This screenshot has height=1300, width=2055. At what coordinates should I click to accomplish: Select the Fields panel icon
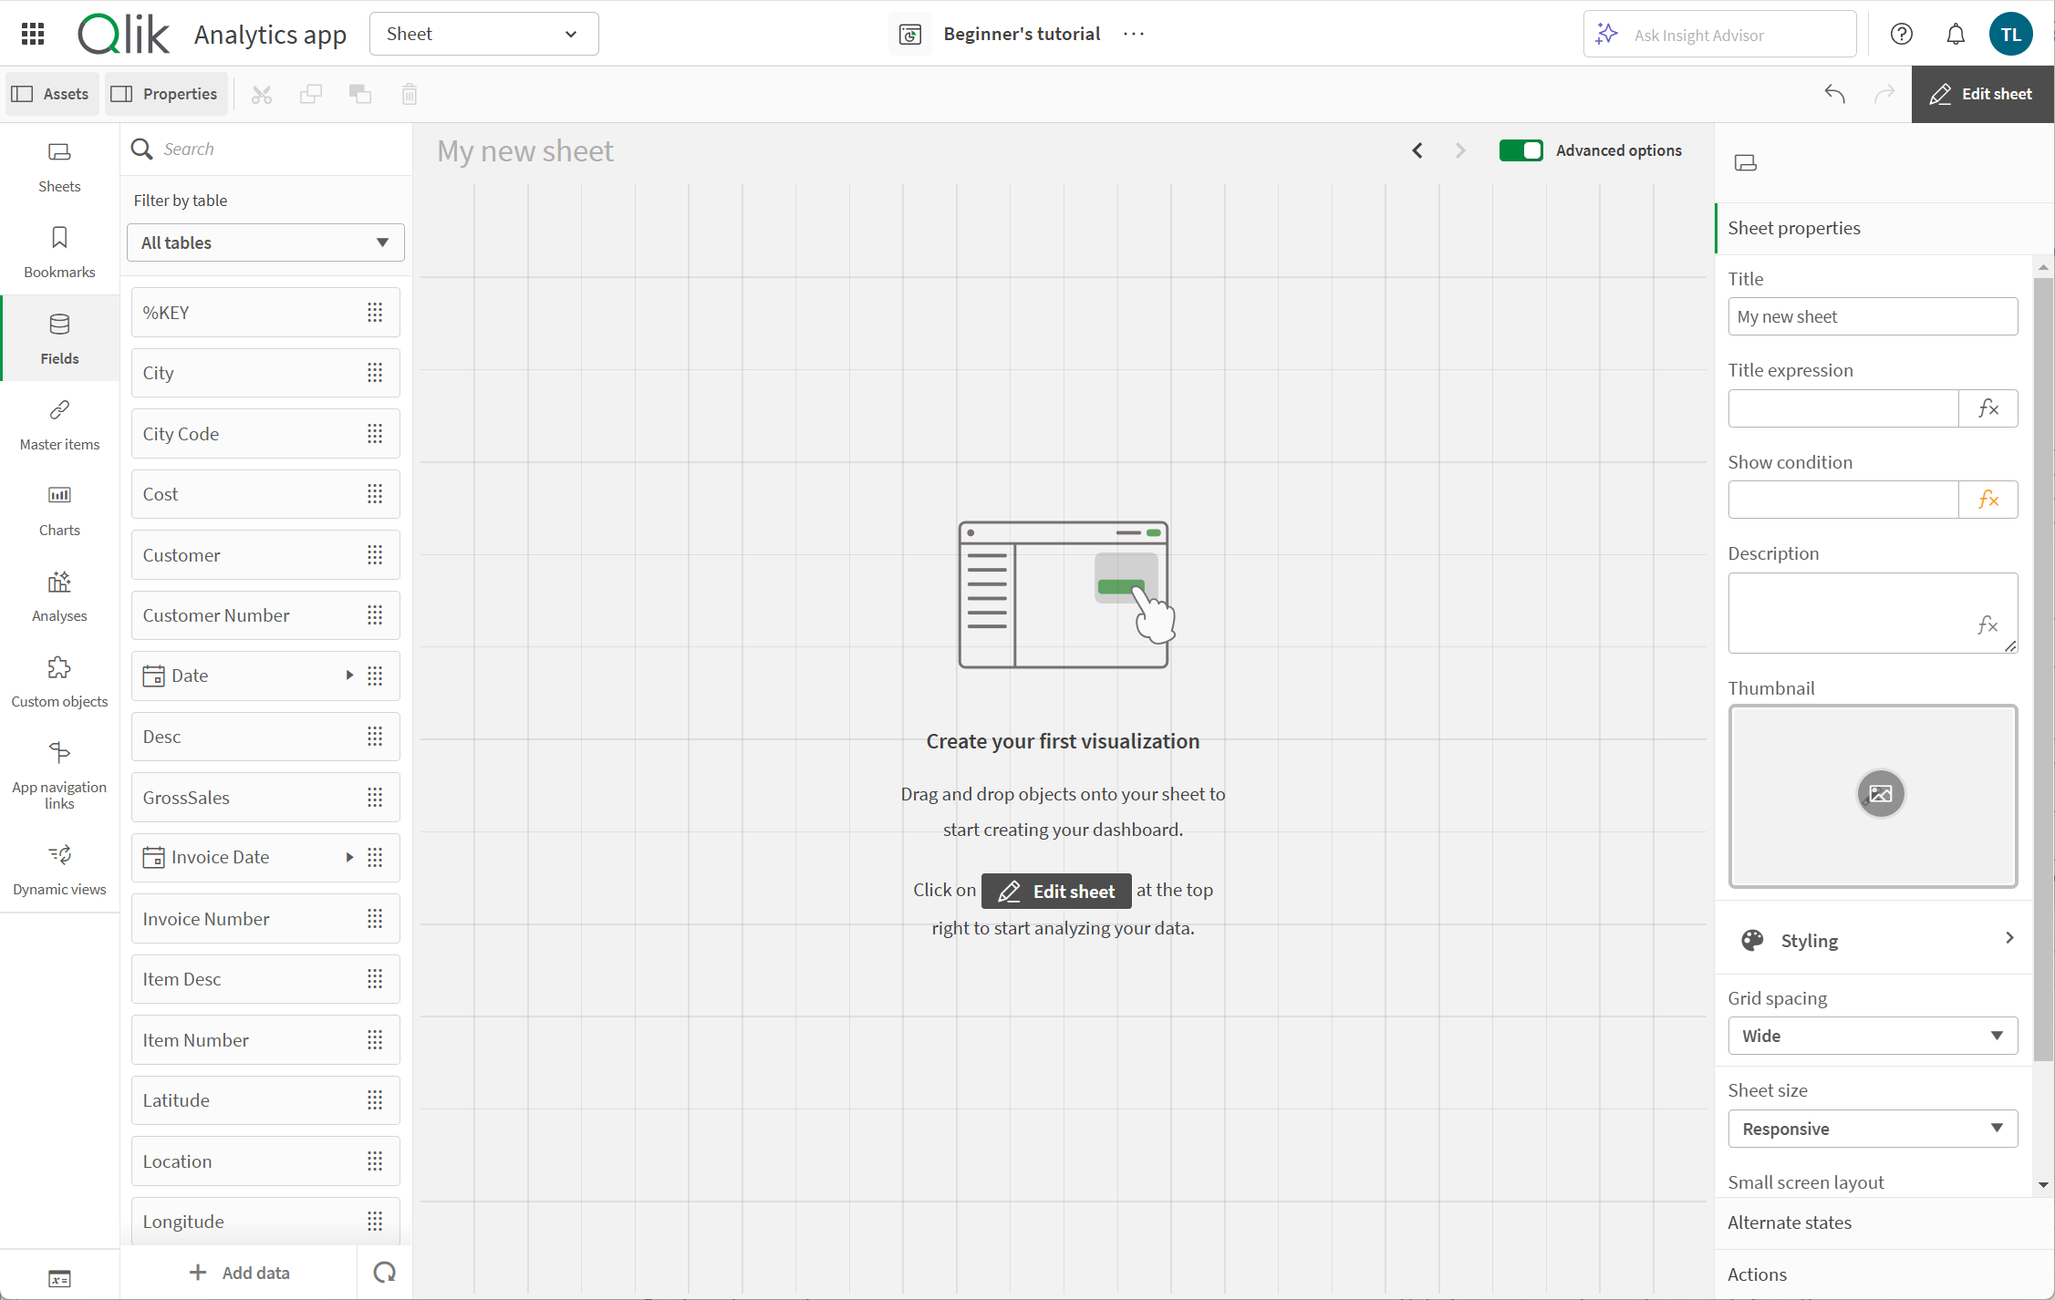pos(60,335)
